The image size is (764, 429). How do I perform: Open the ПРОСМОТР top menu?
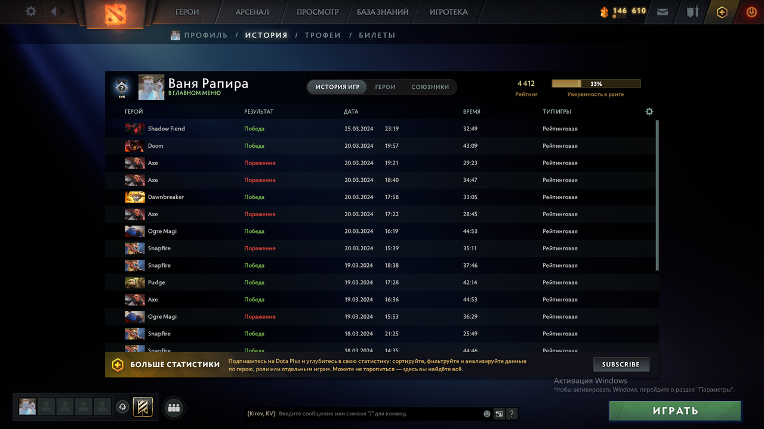point(318,12)
